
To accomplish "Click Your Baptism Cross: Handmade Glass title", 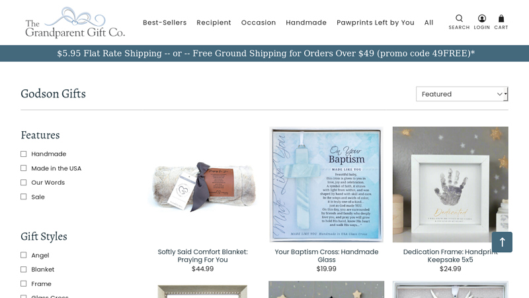I will (x=327, y=256).
